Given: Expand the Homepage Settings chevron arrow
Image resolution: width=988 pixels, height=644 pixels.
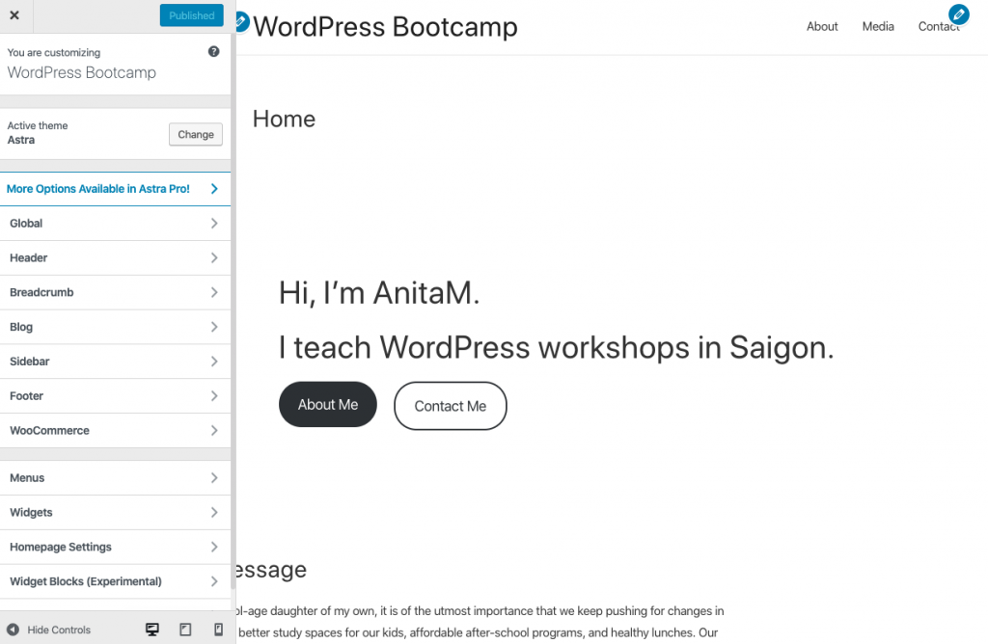Looking at the screenshot, I should coord(214,547).
